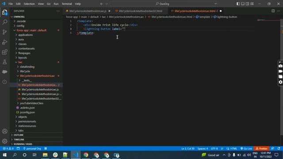Go forward using the navigation arrow
This screenshot has height=159, width=283.
coord(107,4)
